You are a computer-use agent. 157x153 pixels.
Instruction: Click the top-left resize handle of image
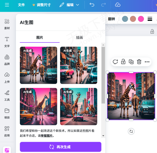click(107, 72)
